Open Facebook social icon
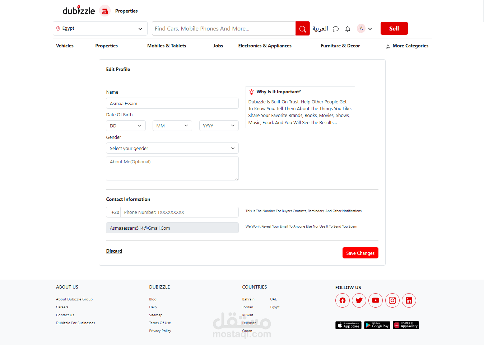484x346 pixels. click(x=343, y=300)
